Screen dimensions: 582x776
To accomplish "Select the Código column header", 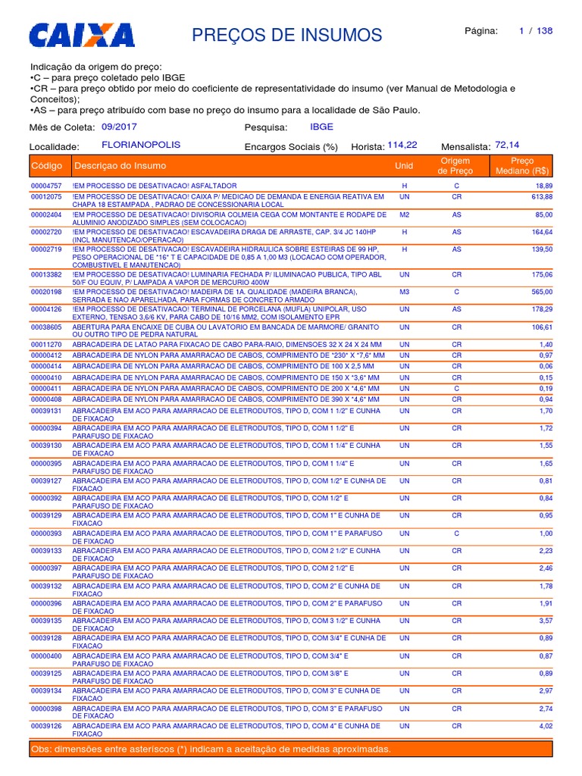I will (x=46, y=166).
